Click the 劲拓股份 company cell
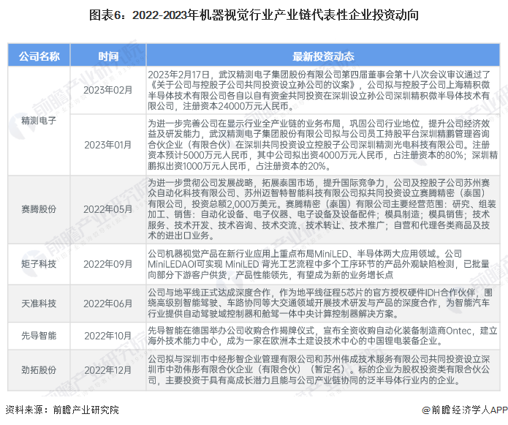508x425 pixels. 39,370
